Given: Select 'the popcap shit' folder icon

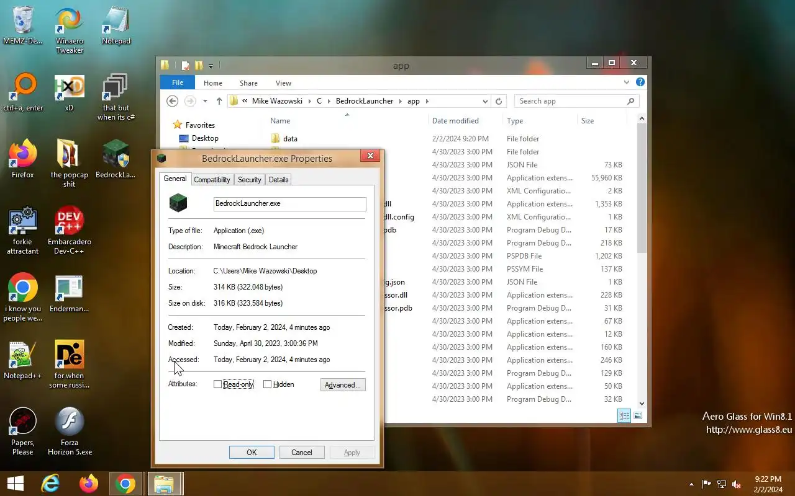Looking at the screenshot, I should click(x=69, y=164).
